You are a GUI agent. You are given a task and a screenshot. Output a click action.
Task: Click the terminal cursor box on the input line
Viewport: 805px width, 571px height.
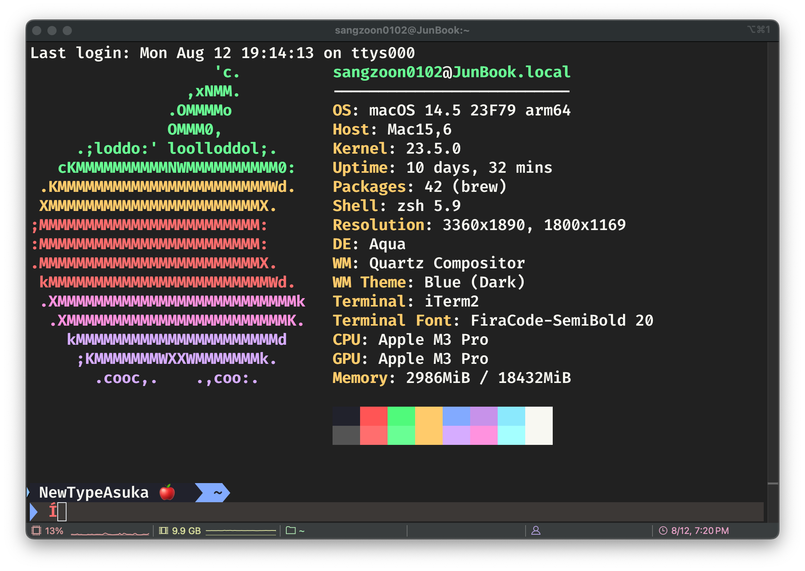pos(62,512)
